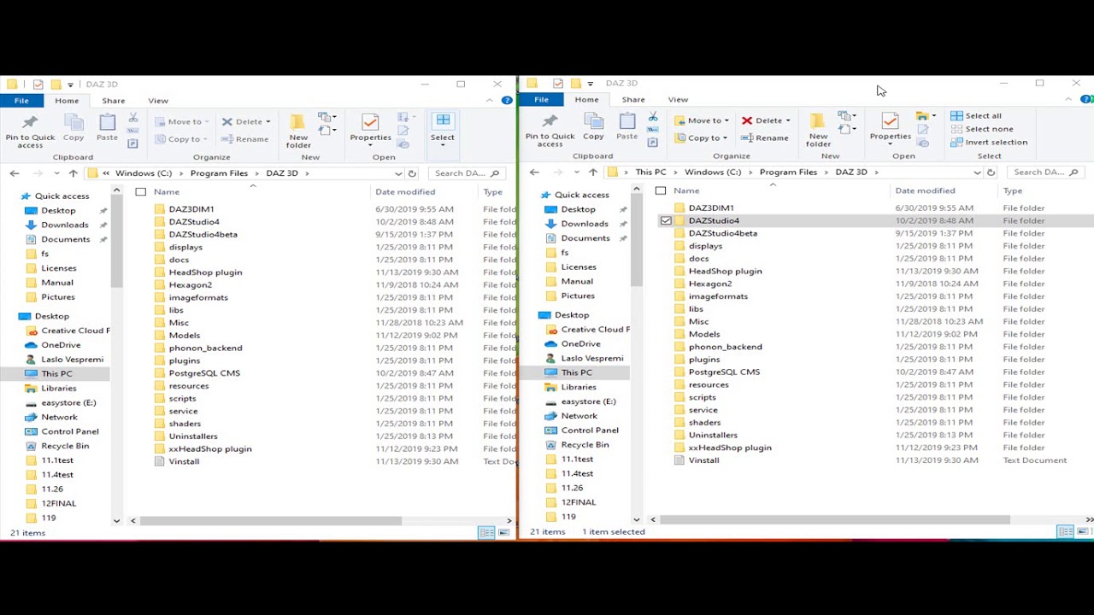Image resolution: width=1094 pixels, height=615 pixels.
Task: Open Properties in left window ribbon
Action: pyautogui.click(x=370, y=128)
